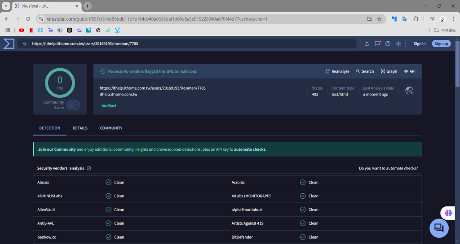Screen dimensions: 460x244
Task: Open the tab search dropdown arrow
Action: pos(6,6)
